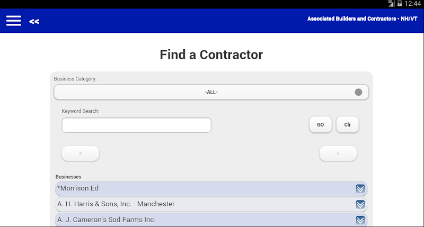Expand the A. J. Cameron's Sod Farms chevron
Screen dimensions: 424x227
[360, 220]
